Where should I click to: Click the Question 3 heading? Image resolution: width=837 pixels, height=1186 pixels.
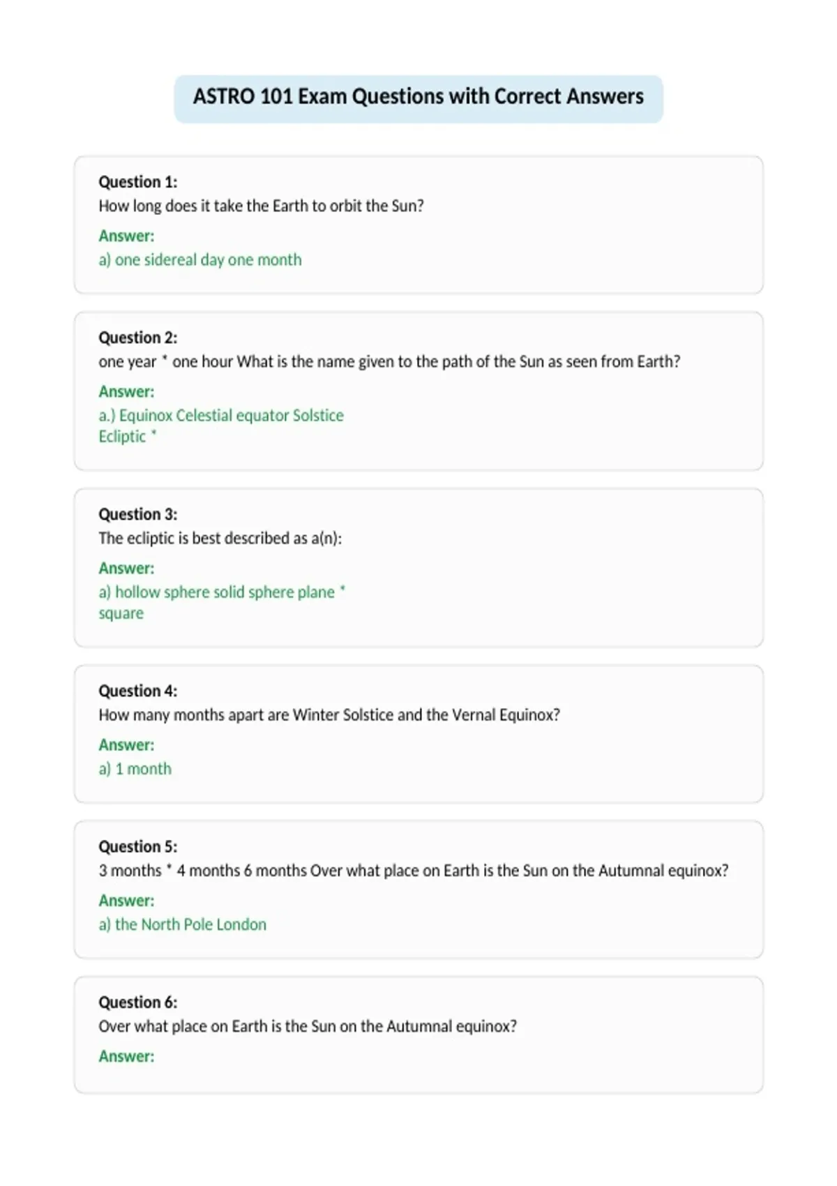138,514
